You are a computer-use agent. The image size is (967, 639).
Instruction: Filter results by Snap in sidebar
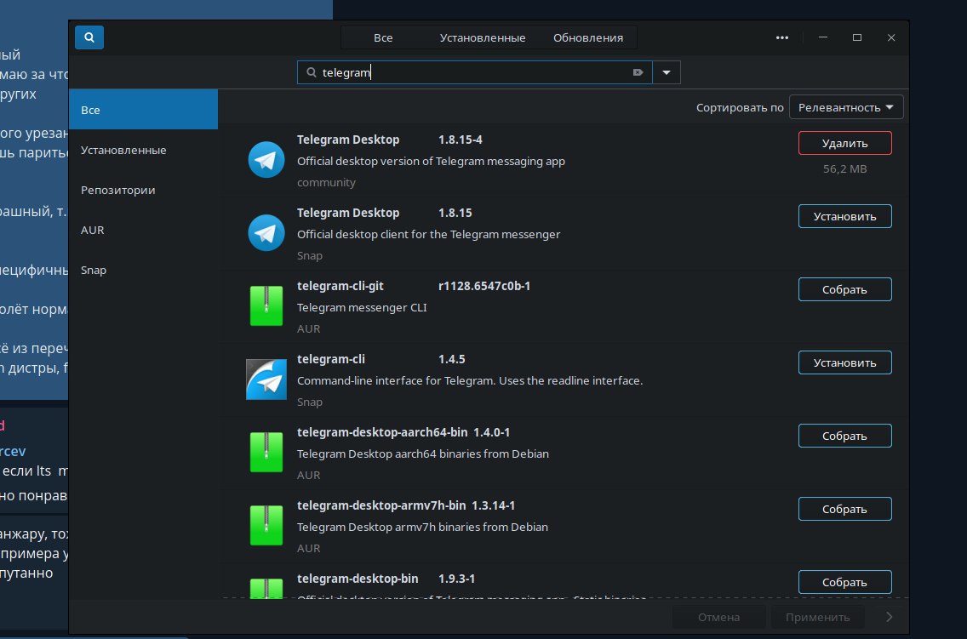[143, 270]
